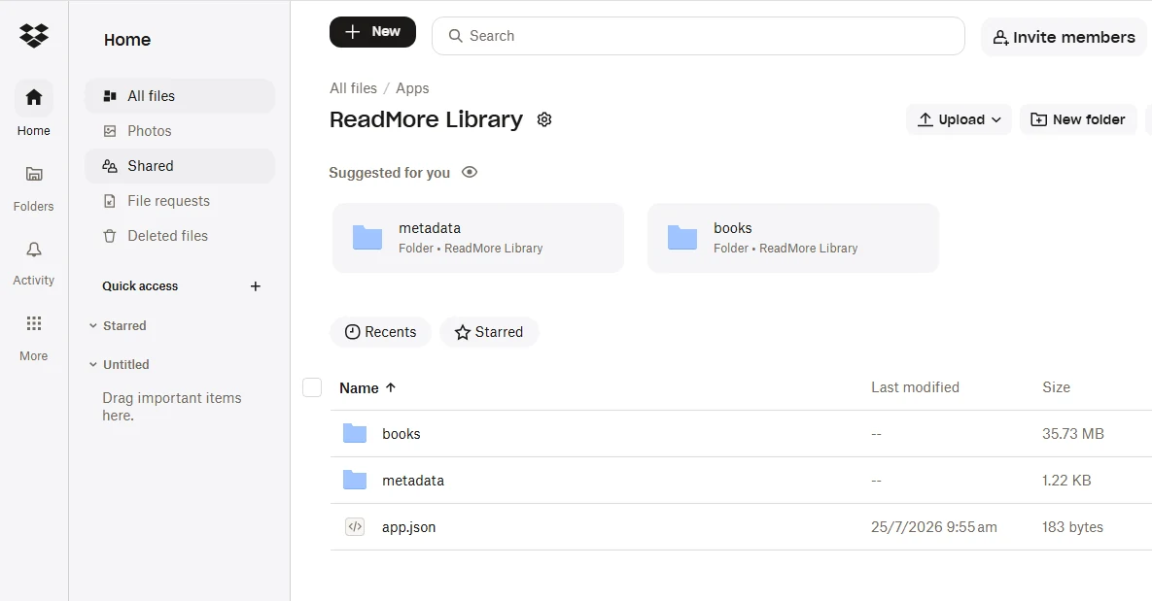Add a Quick access item with plus icon
Image resolution: width=1152 pixels, height=601 pixels.
click(256, 286)
